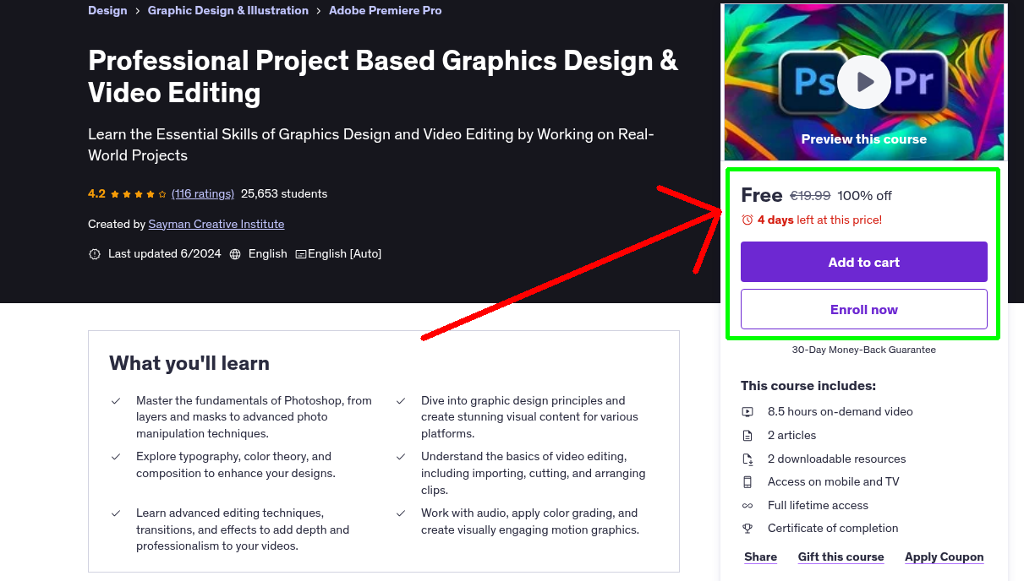This screenshot has height=581, width=1024.
Task: Add the course to cart
Action: click(864, 262)
